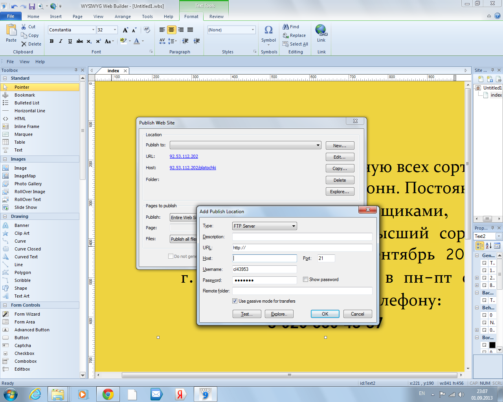Image resolution: width=503 pixels, height=402 pixels.
Task: Select the Form Wizard tool
Action: click(27, 314)
